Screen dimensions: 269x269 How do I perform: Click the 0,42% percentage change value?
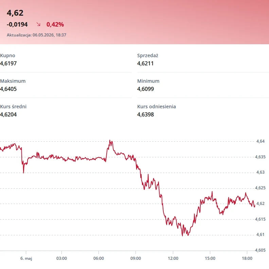(x=55, y=25)
